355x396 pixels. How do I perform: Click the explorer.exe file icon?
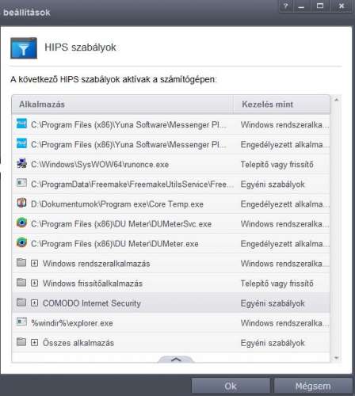tap(21, 322)
